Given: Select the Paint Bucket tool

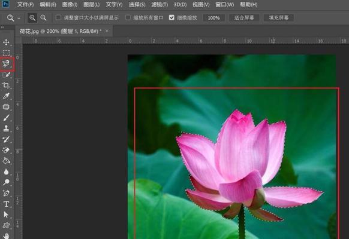Looking at the screenshot, I should pos(6,161).
